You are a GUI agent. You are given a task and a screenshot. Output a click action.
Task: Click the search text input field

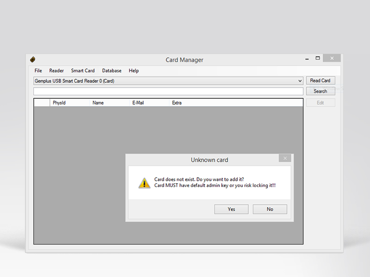tap(168, 91)
